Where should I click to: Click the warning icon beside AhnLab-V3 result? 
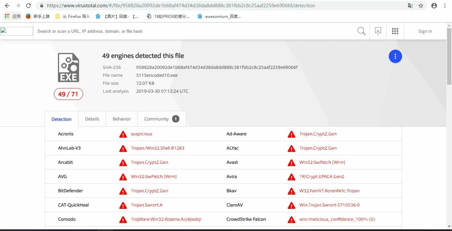pos(123,148)
